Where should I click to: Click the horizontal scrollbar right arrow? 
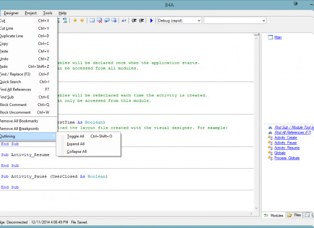click(251, 213)
